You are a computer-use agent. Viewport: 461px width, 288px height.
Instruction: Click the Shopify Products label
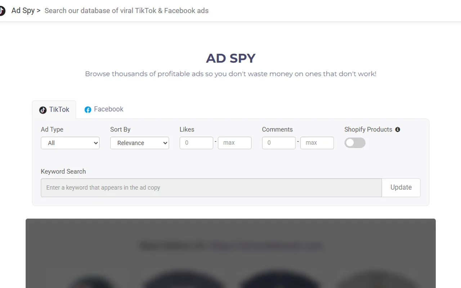click(x=368, y=130)
